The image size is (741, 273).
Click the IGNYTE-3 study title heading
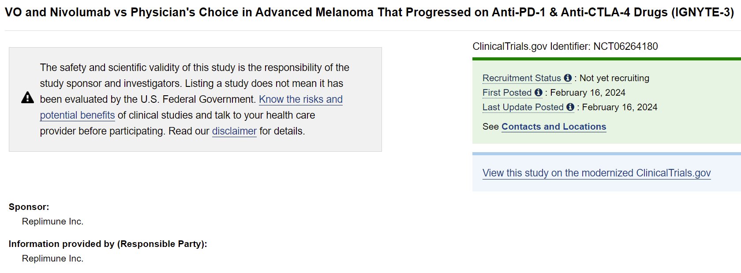[370, 12]
